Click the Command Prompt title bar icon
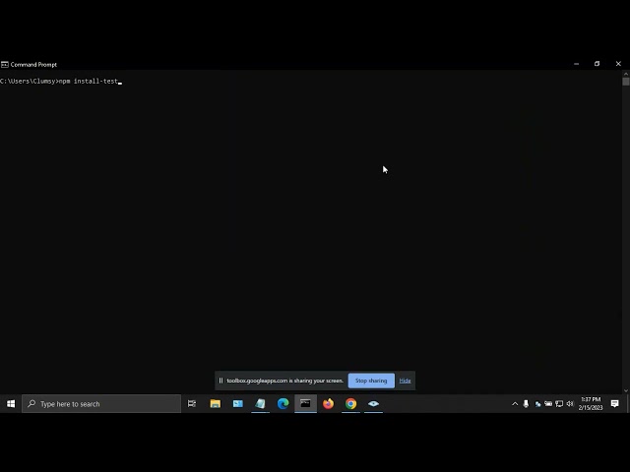630x472 pixels. (4, 64)
